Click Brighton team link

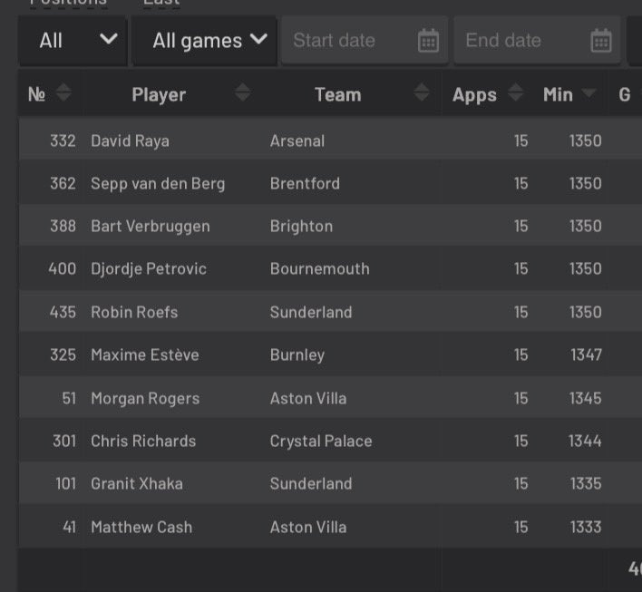pos(301,227)
